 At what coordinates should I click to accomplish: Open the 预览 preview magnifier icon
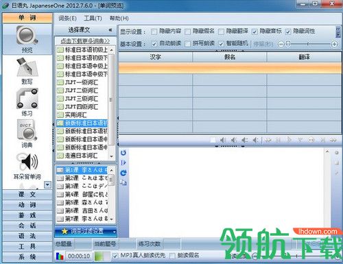[x=27, y=36]
